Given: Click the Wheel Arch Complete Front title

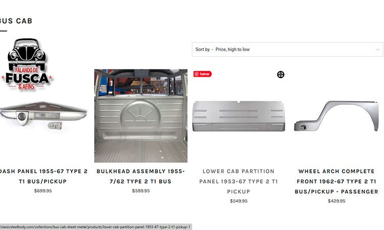Looking at the screenshot, I should [x=336, y=181].
